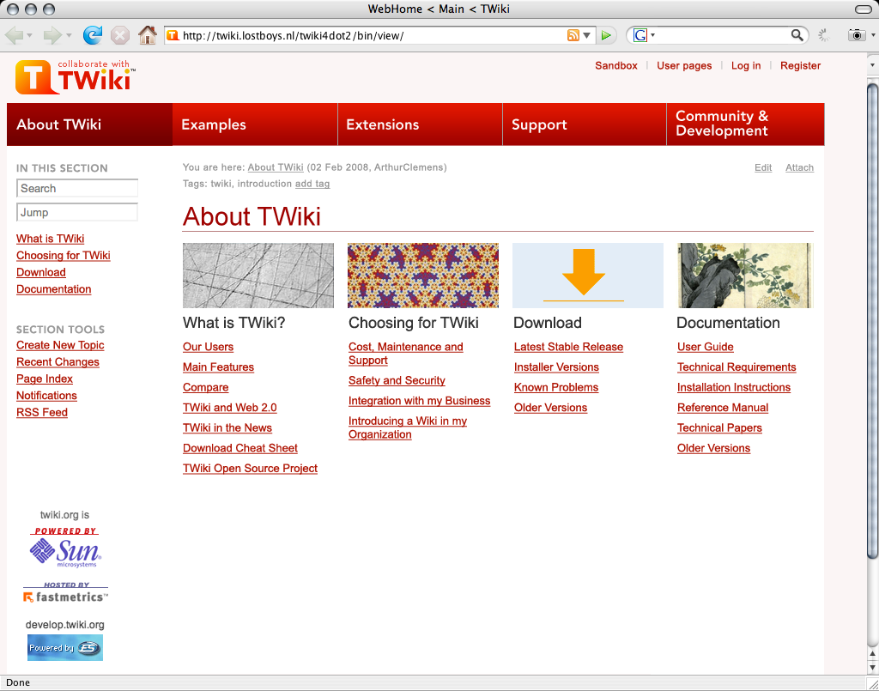Click the green Go arrow button
The image size is (879, 691).
pos(607,35)
